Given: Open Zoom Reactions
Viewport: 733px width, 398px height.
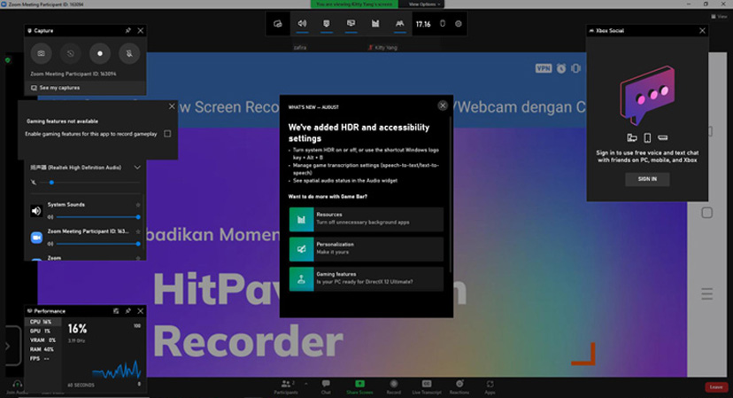Looking at the screenshot, I should [x=459, y=387].
